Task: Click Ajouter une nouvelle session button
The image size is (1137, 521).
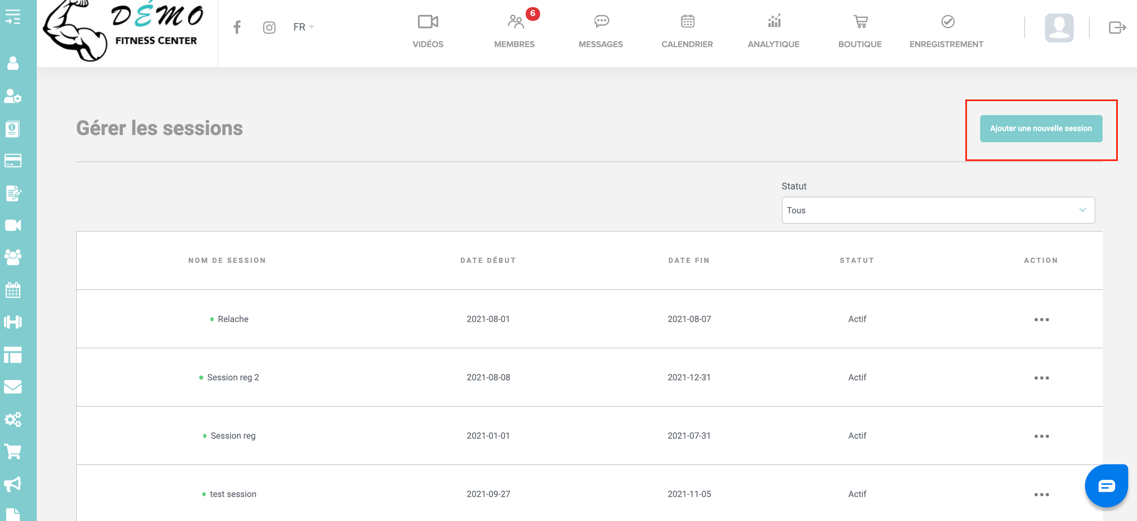Action: pos(1041,129)
